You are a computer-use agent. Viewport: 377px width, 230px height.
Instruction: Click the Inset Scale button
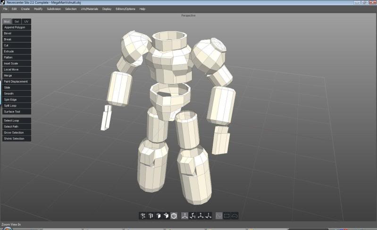[x=17, y=63]
